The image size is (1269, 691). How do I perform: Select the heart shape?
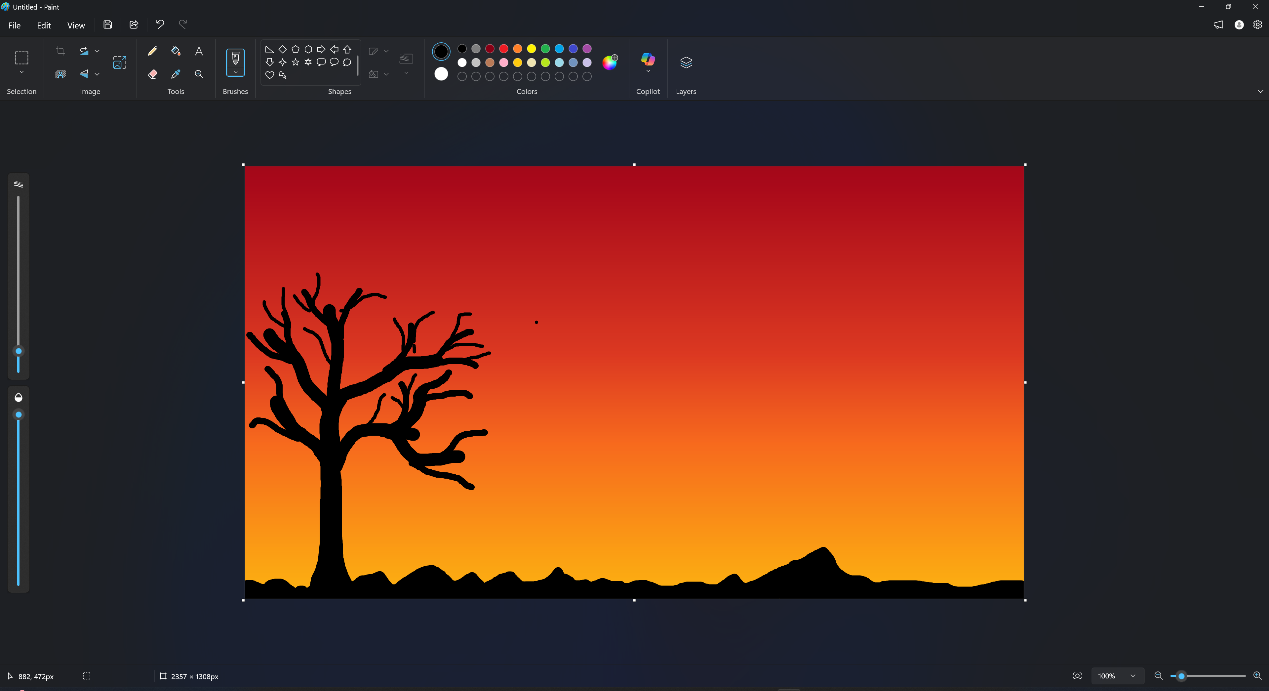(269, 75)
